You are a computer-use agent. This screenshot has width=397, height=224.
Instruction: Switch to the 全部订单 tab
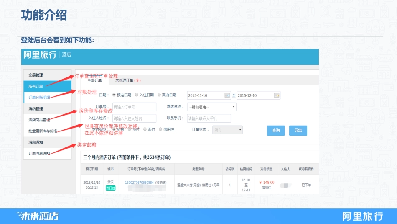pyautogui.click(x=94, y=80)
